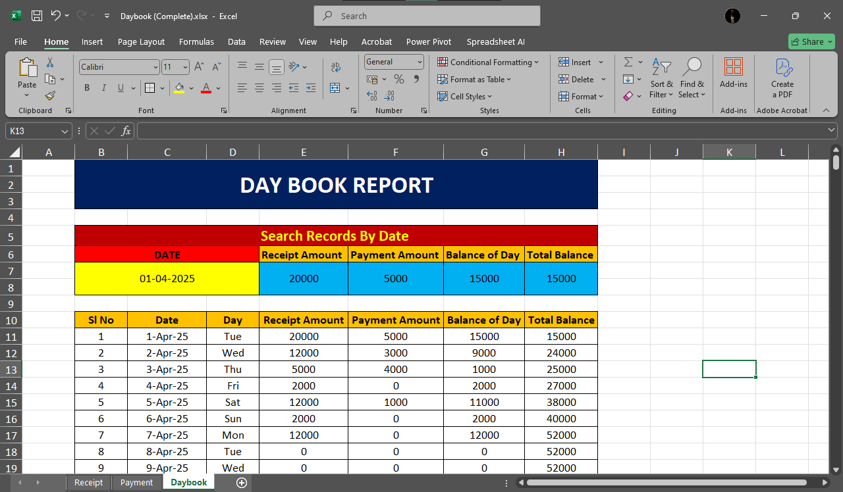This screenshot has height=492, width=843.
Task: Open the Formulas ribbon tab
Action: [196, 41]
